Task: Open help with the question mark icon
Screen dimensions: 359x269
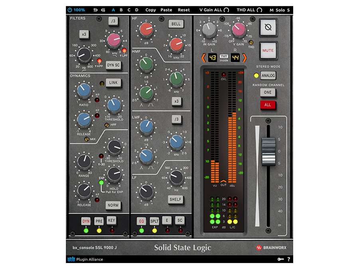Action: 288,259
